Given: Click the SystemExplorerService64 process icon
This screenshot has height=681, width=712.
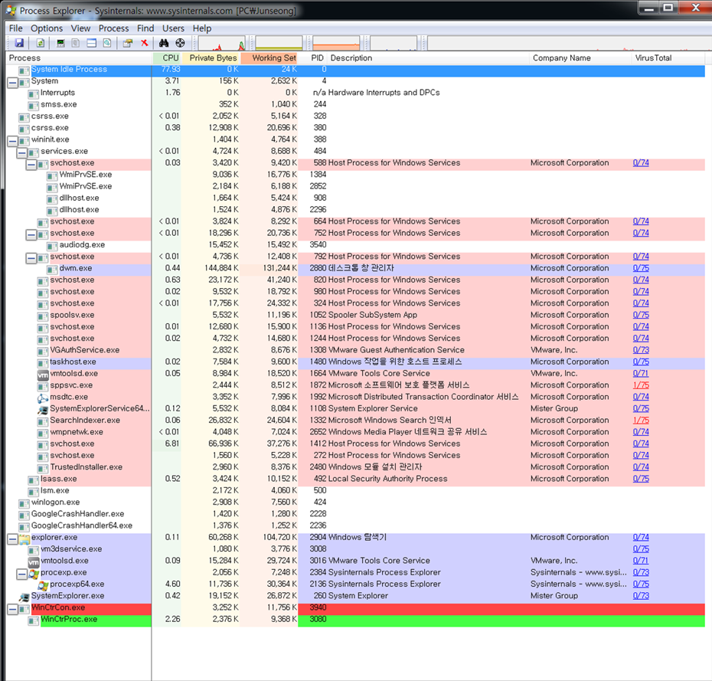Looking at the screenshot, I should pyautogui.click(x=43, y=410).
